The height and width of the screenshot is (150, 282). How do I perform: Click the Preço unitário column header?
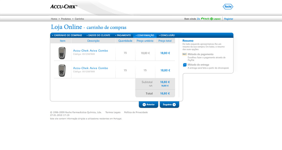[x=145, y=41]
